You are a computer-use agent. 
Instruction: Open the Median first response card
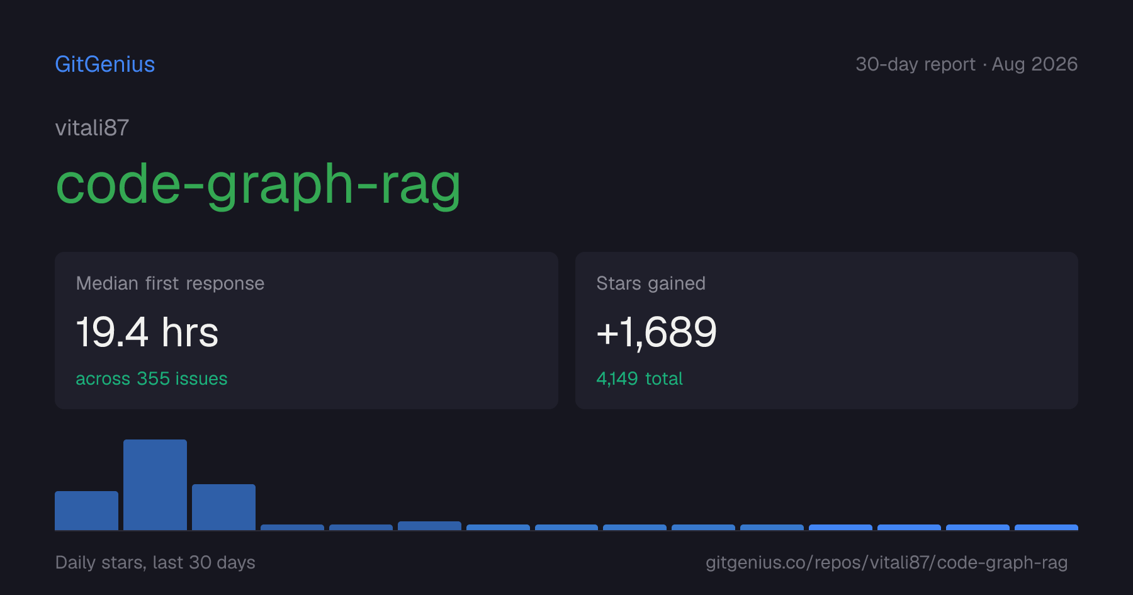tap(307, 331)
